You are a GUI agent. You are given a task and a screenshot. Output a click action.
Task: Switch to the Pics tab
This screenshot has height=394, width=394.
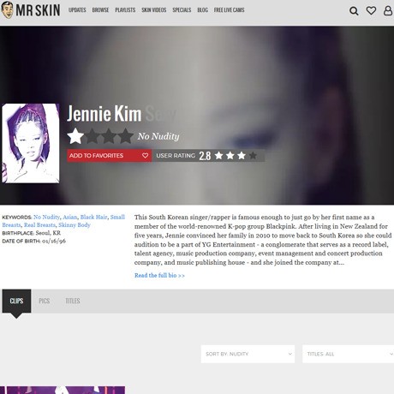coord(45,301)
